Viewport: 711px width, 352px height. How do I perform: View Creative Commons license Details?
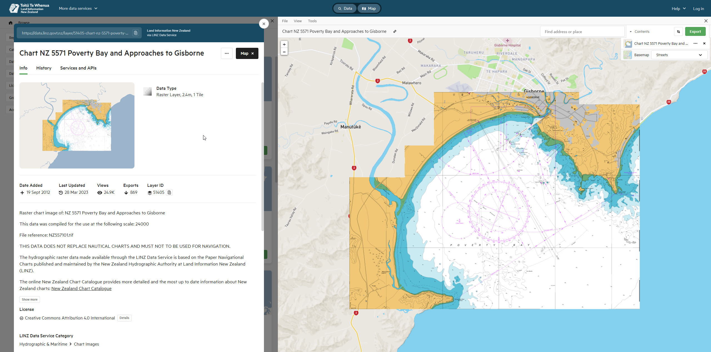click(x=124, y=318)
